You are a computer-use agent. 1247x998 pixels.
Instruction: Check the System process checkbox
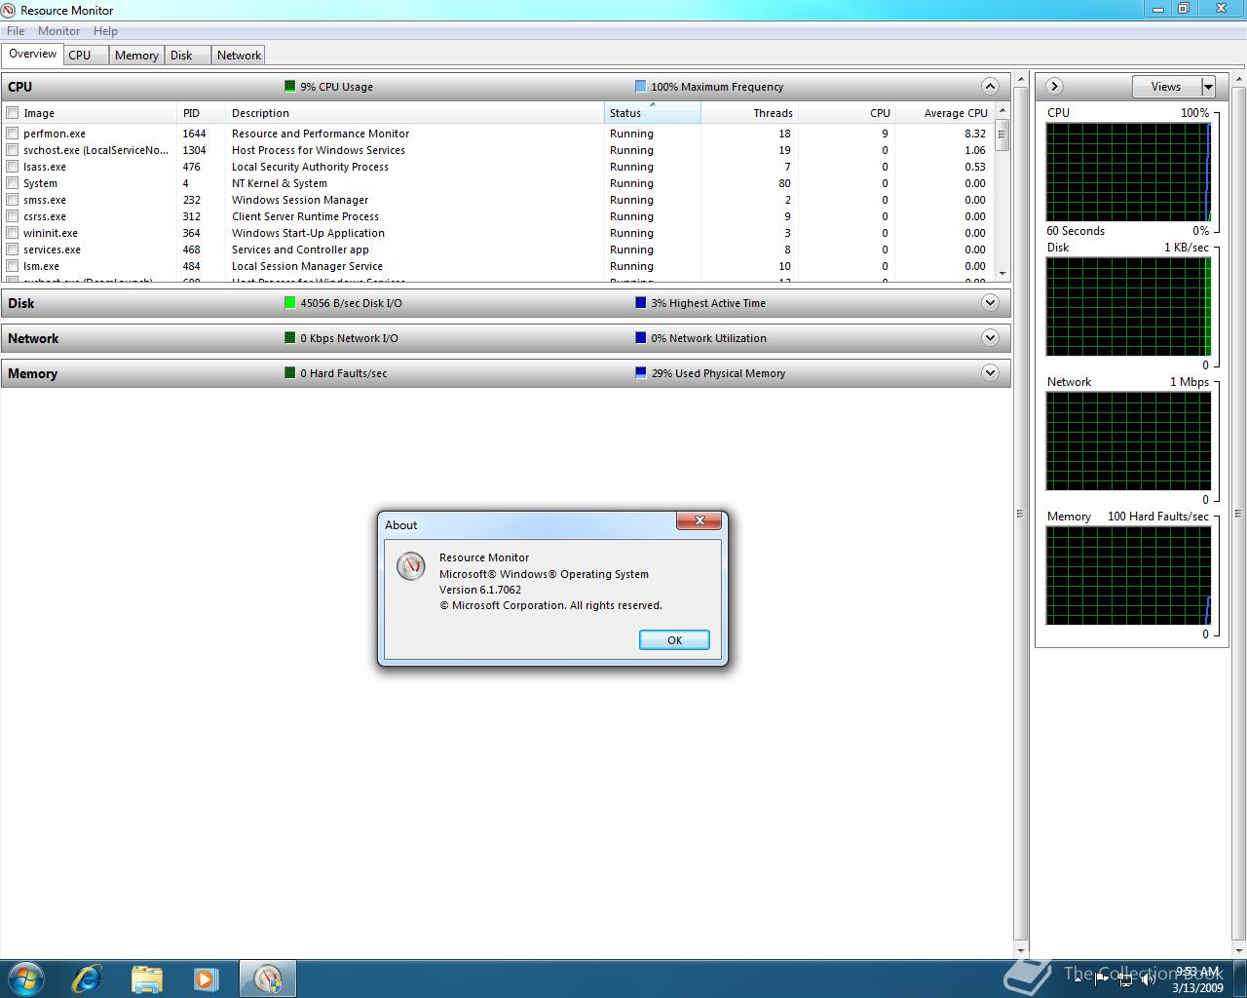[x=13, y=183]
